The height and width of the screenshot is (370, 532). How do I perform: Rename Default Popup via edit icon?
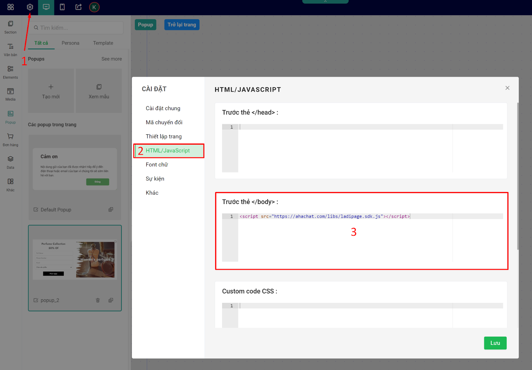pyautogui.click(x=36, y=209)
